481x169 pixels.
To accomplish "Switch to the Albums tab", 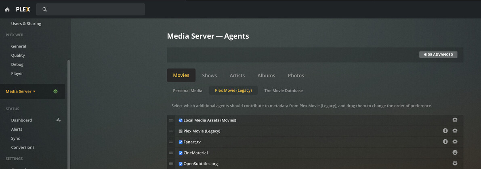I will pos(266,76).
